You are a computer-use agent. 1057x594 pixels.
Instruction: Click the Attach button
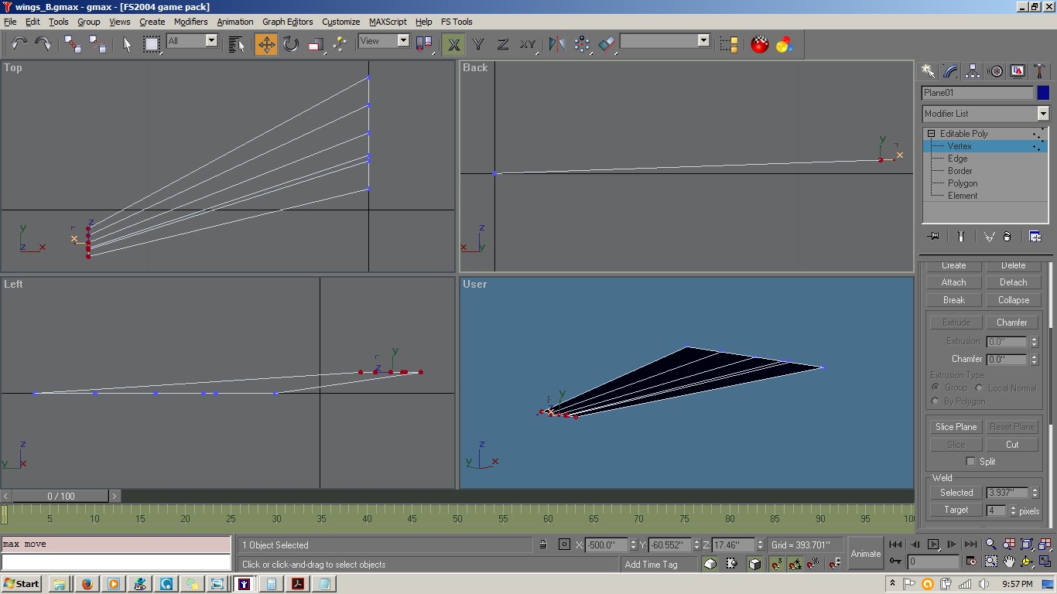point(953,282)
